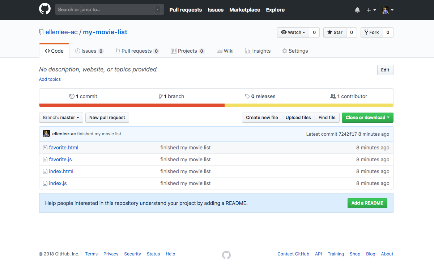Open the Branch: master dropdown
This screenshot has height=267, width=434.
61,118
